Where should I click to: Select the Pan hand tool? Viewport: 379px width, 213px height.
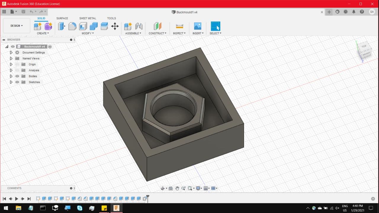(x=177, y=188)
